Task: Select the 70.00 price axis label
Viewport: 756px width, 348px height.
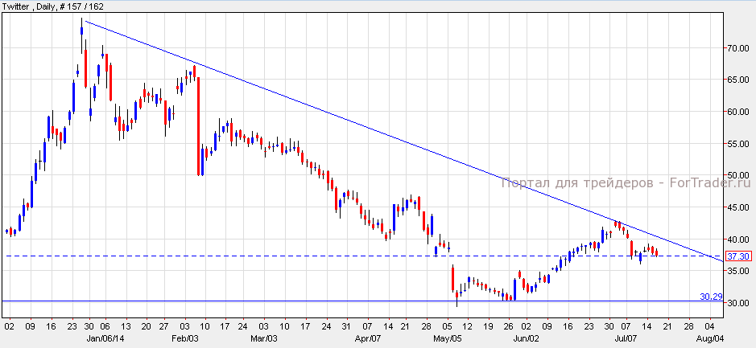Action: coord(740,48)
